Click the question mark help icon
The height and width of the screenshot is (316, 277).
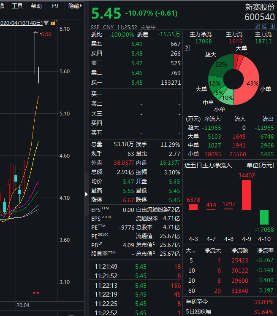187,48
